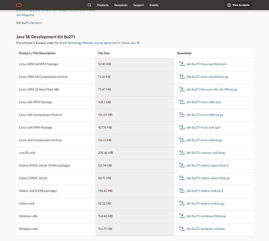Click the 'Java SE Development Kit 8u271' heading
The width and height of the screenshot is (269, 241).
(46, 37)
